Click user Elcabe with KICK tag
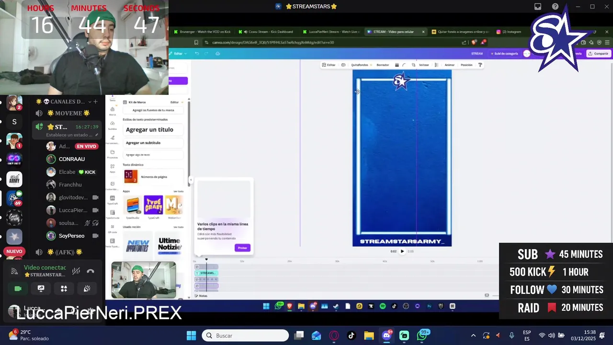613x345 pixels. click(x=72, y=172)
